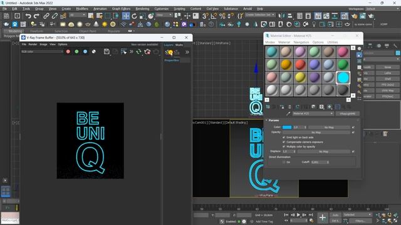The height and width of the screenshot is (225, 401).
Task: Open the Curve Editor icon
Action: 326,16
